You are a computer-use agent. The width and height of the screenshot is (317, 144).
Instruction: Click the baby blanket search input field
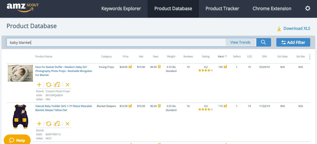pos(116,42)
